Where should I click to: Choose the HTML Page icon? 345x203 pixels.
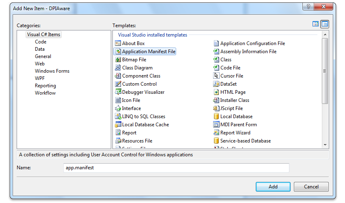pyautogui.click(x=216, y=92)
